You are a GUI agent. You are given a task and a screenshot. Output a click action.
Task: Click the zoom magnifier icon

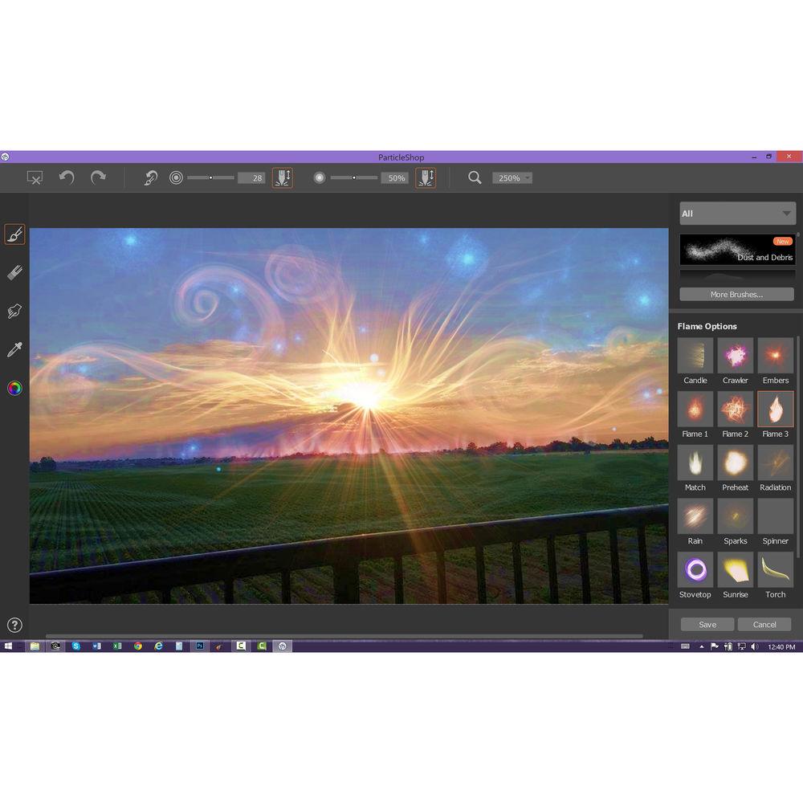point(475,177)
